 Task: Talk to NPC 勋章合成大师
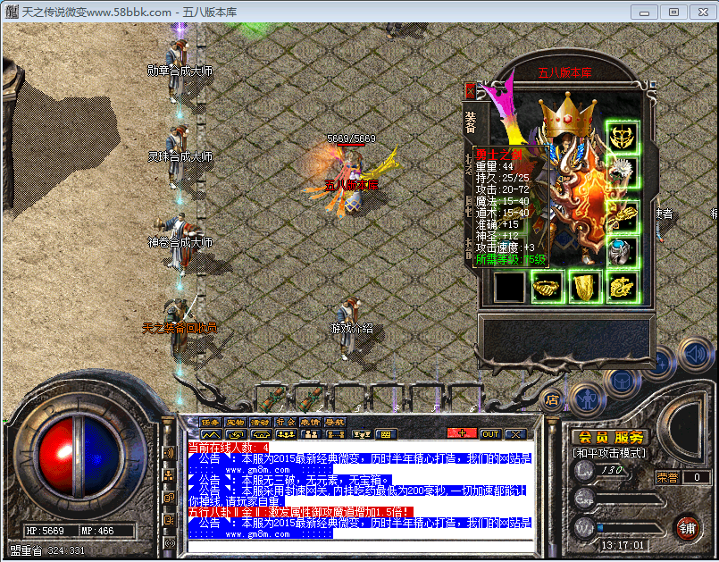point(179,71)
